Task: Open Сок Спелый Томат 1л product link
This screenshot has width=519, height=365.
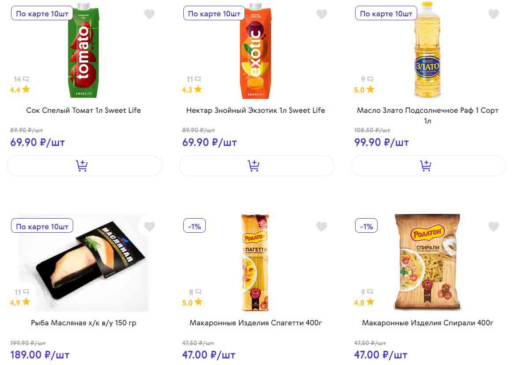Action: point(84,110)
